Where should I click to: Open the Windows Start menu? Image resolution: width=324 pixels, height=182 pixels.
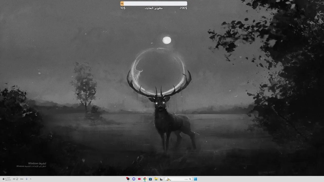[195, 179]
